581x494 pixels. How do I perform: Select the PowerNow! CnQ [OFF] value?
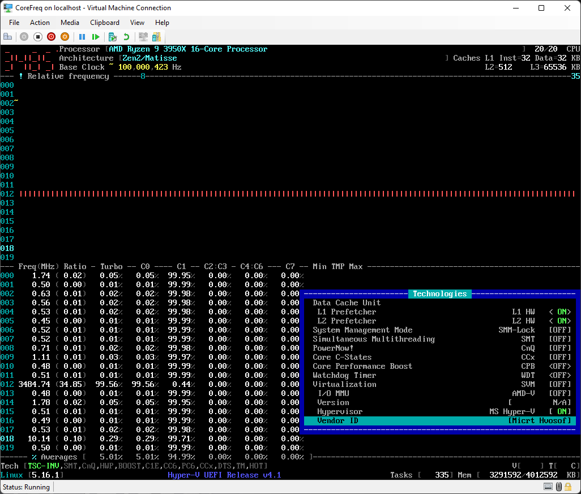click(560, 348)
